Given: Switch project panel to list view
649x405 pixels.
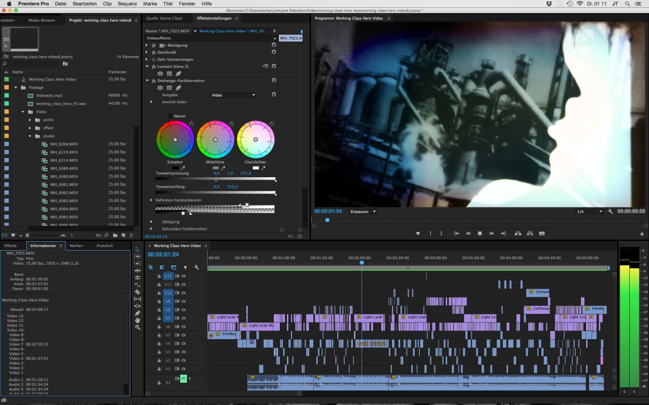Looking at the screenshot, I should (5, 235).
